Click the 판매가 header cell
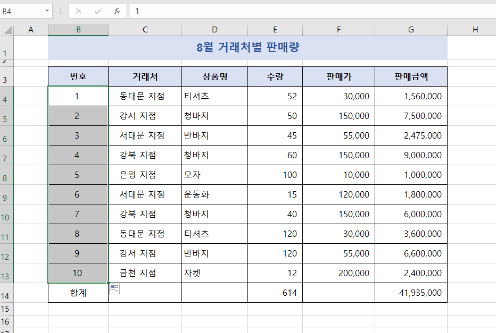Screen dimensions: 496x333 coord(338,76)
